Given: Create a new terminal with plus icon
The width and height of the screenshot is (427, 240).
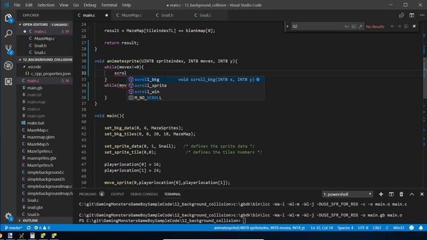Looking at the screenshot, I should [x=381, y=194].
